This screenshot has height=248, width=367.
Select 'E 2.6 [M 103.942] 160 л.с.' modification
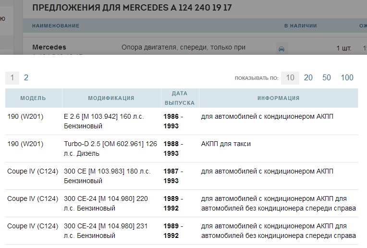pyautogui.click(x=104, y=116)
